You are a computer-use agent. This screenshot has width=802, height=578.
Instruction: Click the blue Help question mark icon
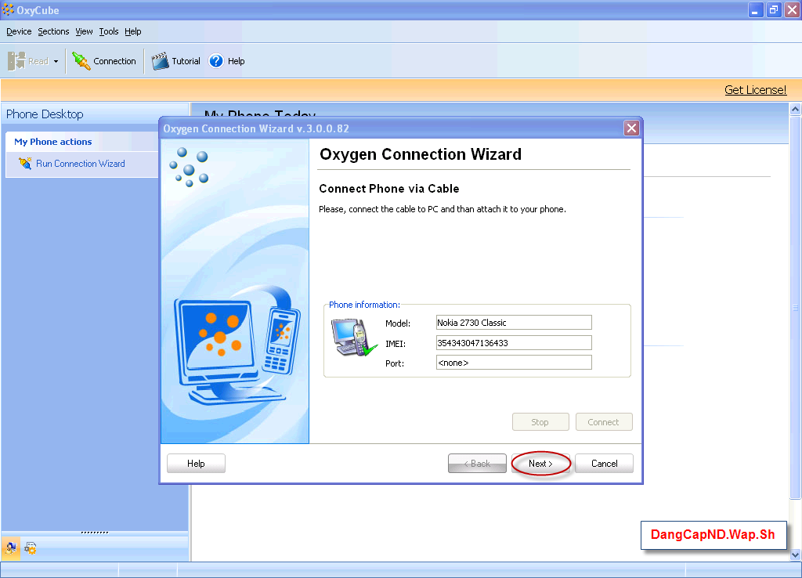[x=216, y=61]
